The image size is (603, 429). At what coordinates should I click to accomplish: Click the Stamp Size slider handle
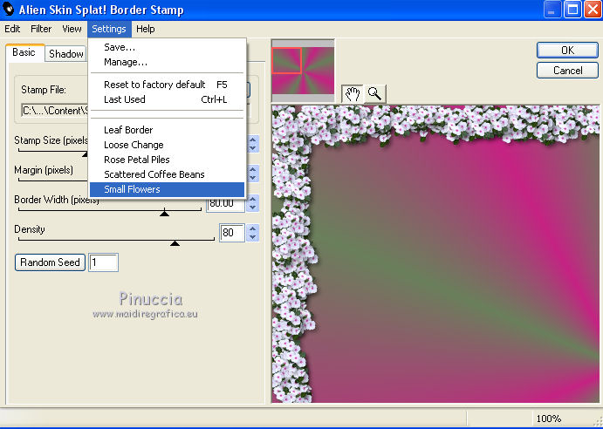[x=85, y=154]
